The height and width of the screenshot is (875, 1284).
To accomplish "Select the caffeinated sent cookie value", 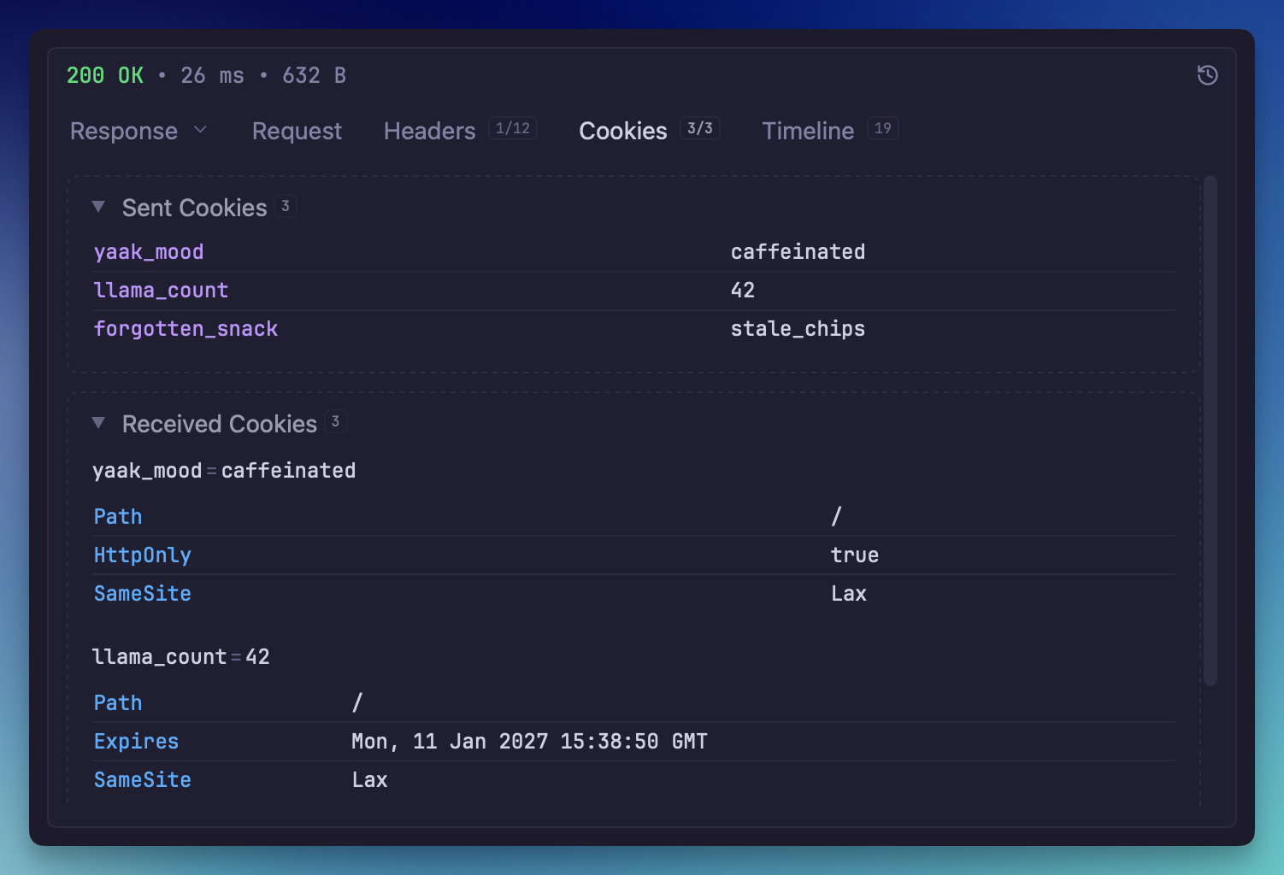I will 797,252.
